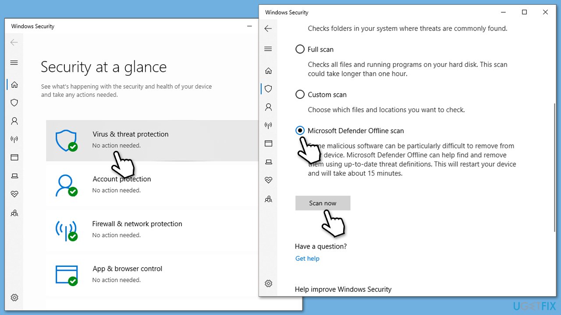Open Firewall network icon in left window sidebar
Screen dimensions: 561x315
click(14, 139)
